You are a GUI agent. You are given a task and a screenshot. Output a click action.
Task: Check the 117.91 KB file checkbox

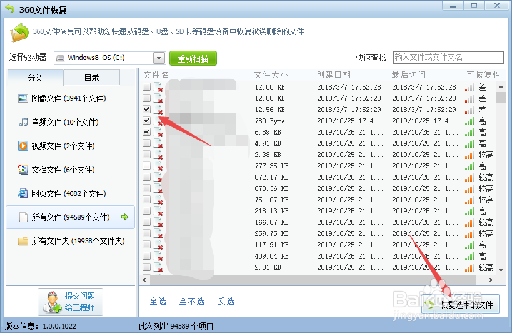(x=147, y=245)
